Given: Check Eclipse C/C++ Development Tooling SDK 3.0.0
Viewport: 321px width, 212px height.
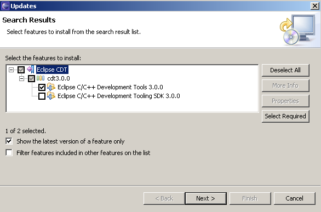Looking at the screenshot, I should tap(42, 96).
